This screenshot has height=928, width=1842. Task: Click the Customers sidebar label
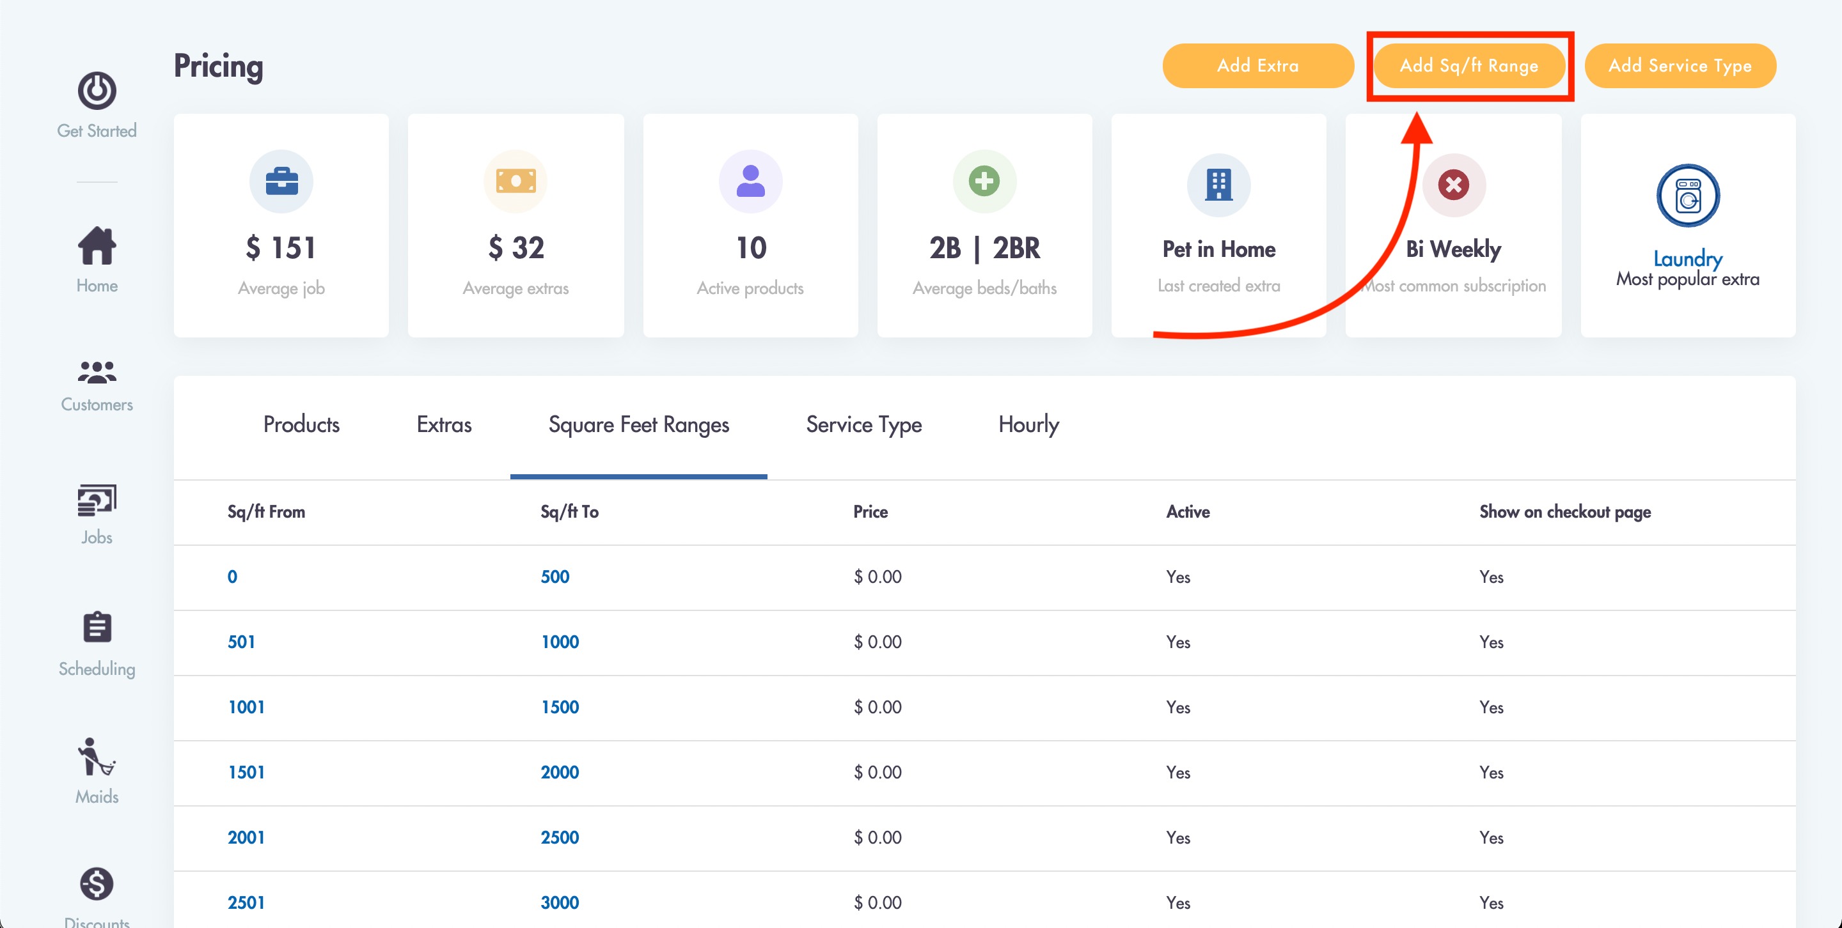(x=97, y=405)
